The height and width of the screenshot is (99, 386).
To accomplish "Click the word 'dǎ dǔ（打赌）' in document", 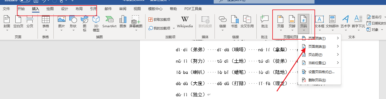I will click(x=232, y=83).
